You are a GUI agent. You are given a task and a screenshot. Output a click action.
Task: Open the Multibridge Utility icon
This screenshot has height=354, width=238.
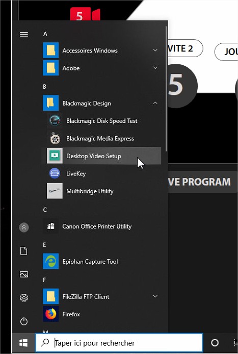tap(55, 191)
